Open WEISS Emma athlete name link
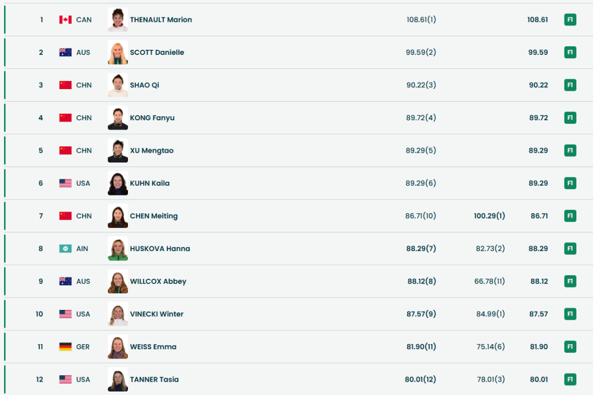 (153, 347)
